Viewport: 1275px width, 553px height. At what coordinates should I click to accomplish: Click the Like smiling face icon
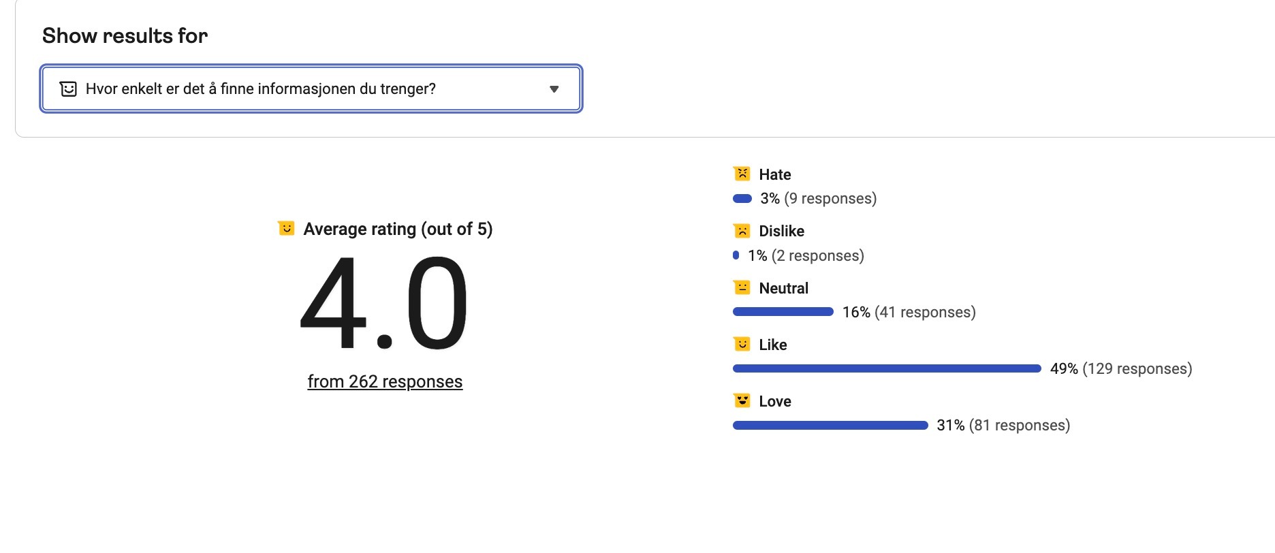(x=742, y=344)
